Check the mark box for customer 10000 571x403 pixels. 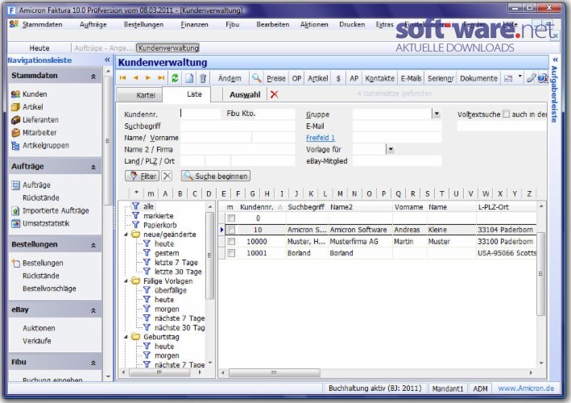click(x=231, y=242)
